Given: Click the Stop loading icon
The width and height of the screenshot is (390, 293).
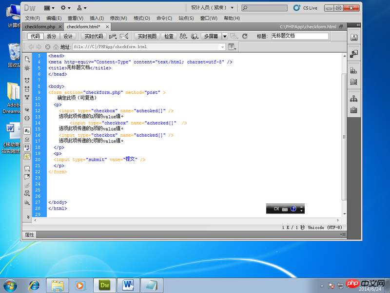Looking at the screenshot, I should [47, 47].
